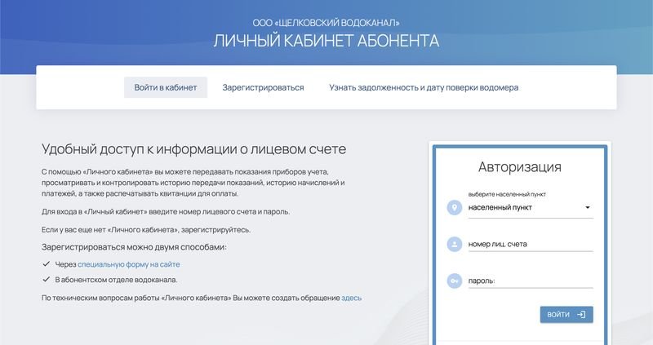This screenshot has width=653, height=345.
Task: Click the checkmark next to 'Через специальную форму'
Action: 47,264
